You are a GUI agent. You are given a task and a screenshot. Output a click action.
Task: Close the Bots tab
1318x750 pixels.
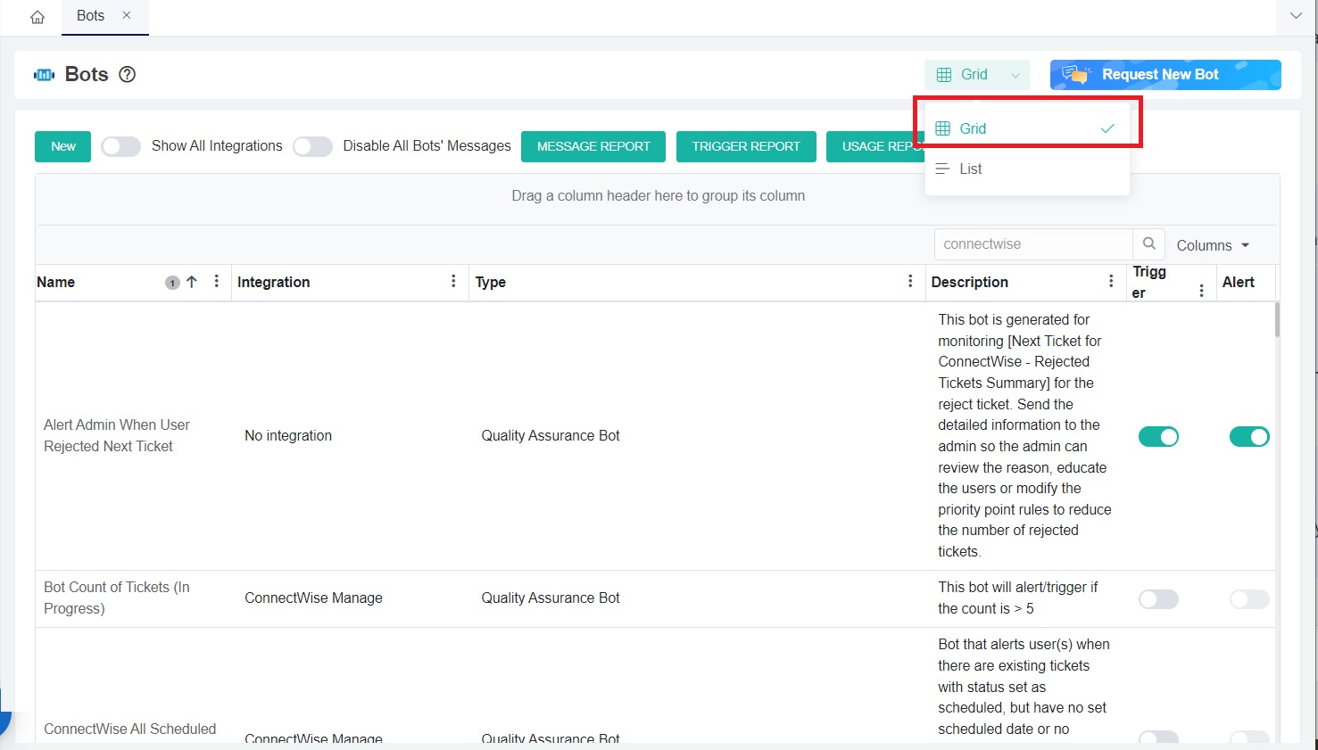click(x=127, y=16)
